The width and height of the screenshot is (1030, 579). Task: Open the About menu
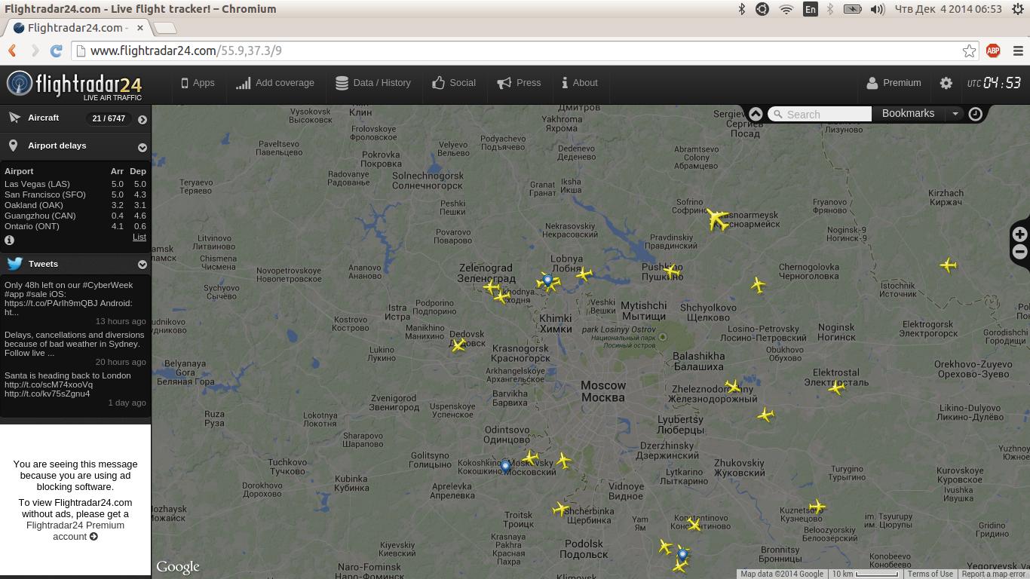click(x=580, y=83)
